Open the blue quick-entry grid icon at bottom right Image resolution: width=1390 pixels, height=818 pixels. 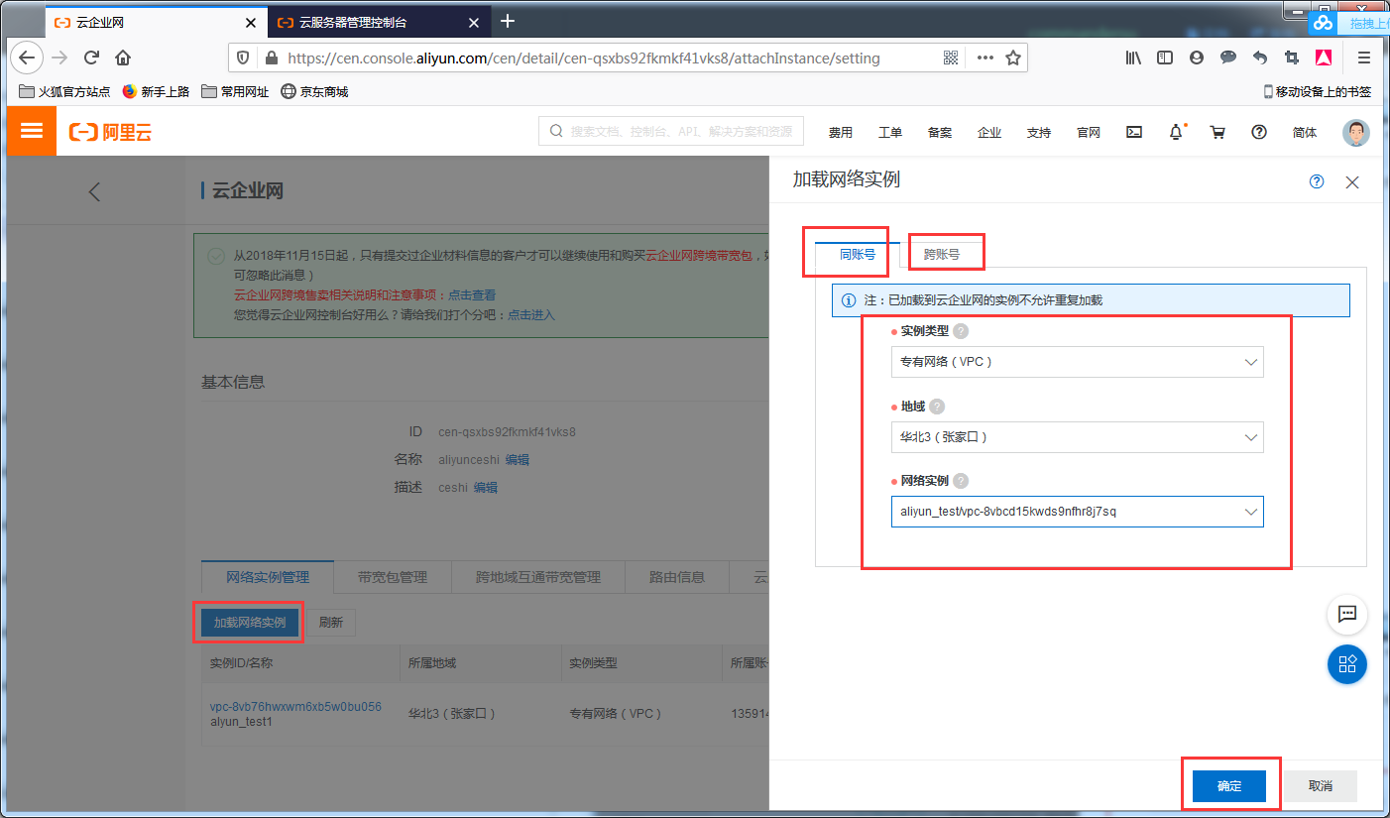tap(1346, 665)
